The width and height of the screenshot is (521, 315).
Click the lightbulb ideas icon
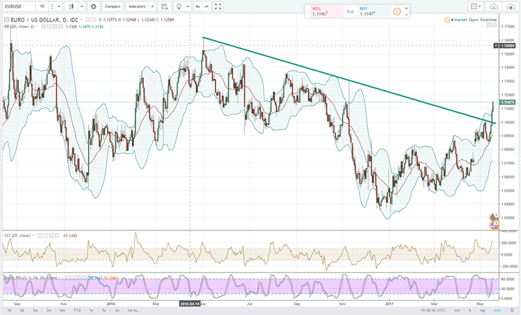tap(175, 7)
